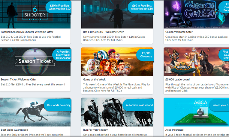Click the '£5,000 Giveaway' badge
Screen dimensions: 229x137
[x=146, y=55]
